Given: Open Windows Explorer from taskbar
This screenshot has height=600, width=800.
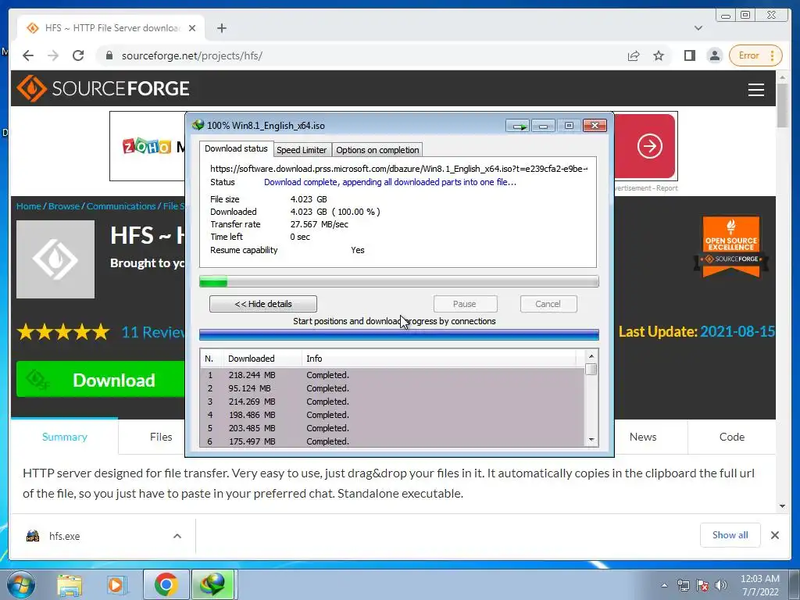Looking at the screenshot, I should pyautogui.click(x=70, y=585).
